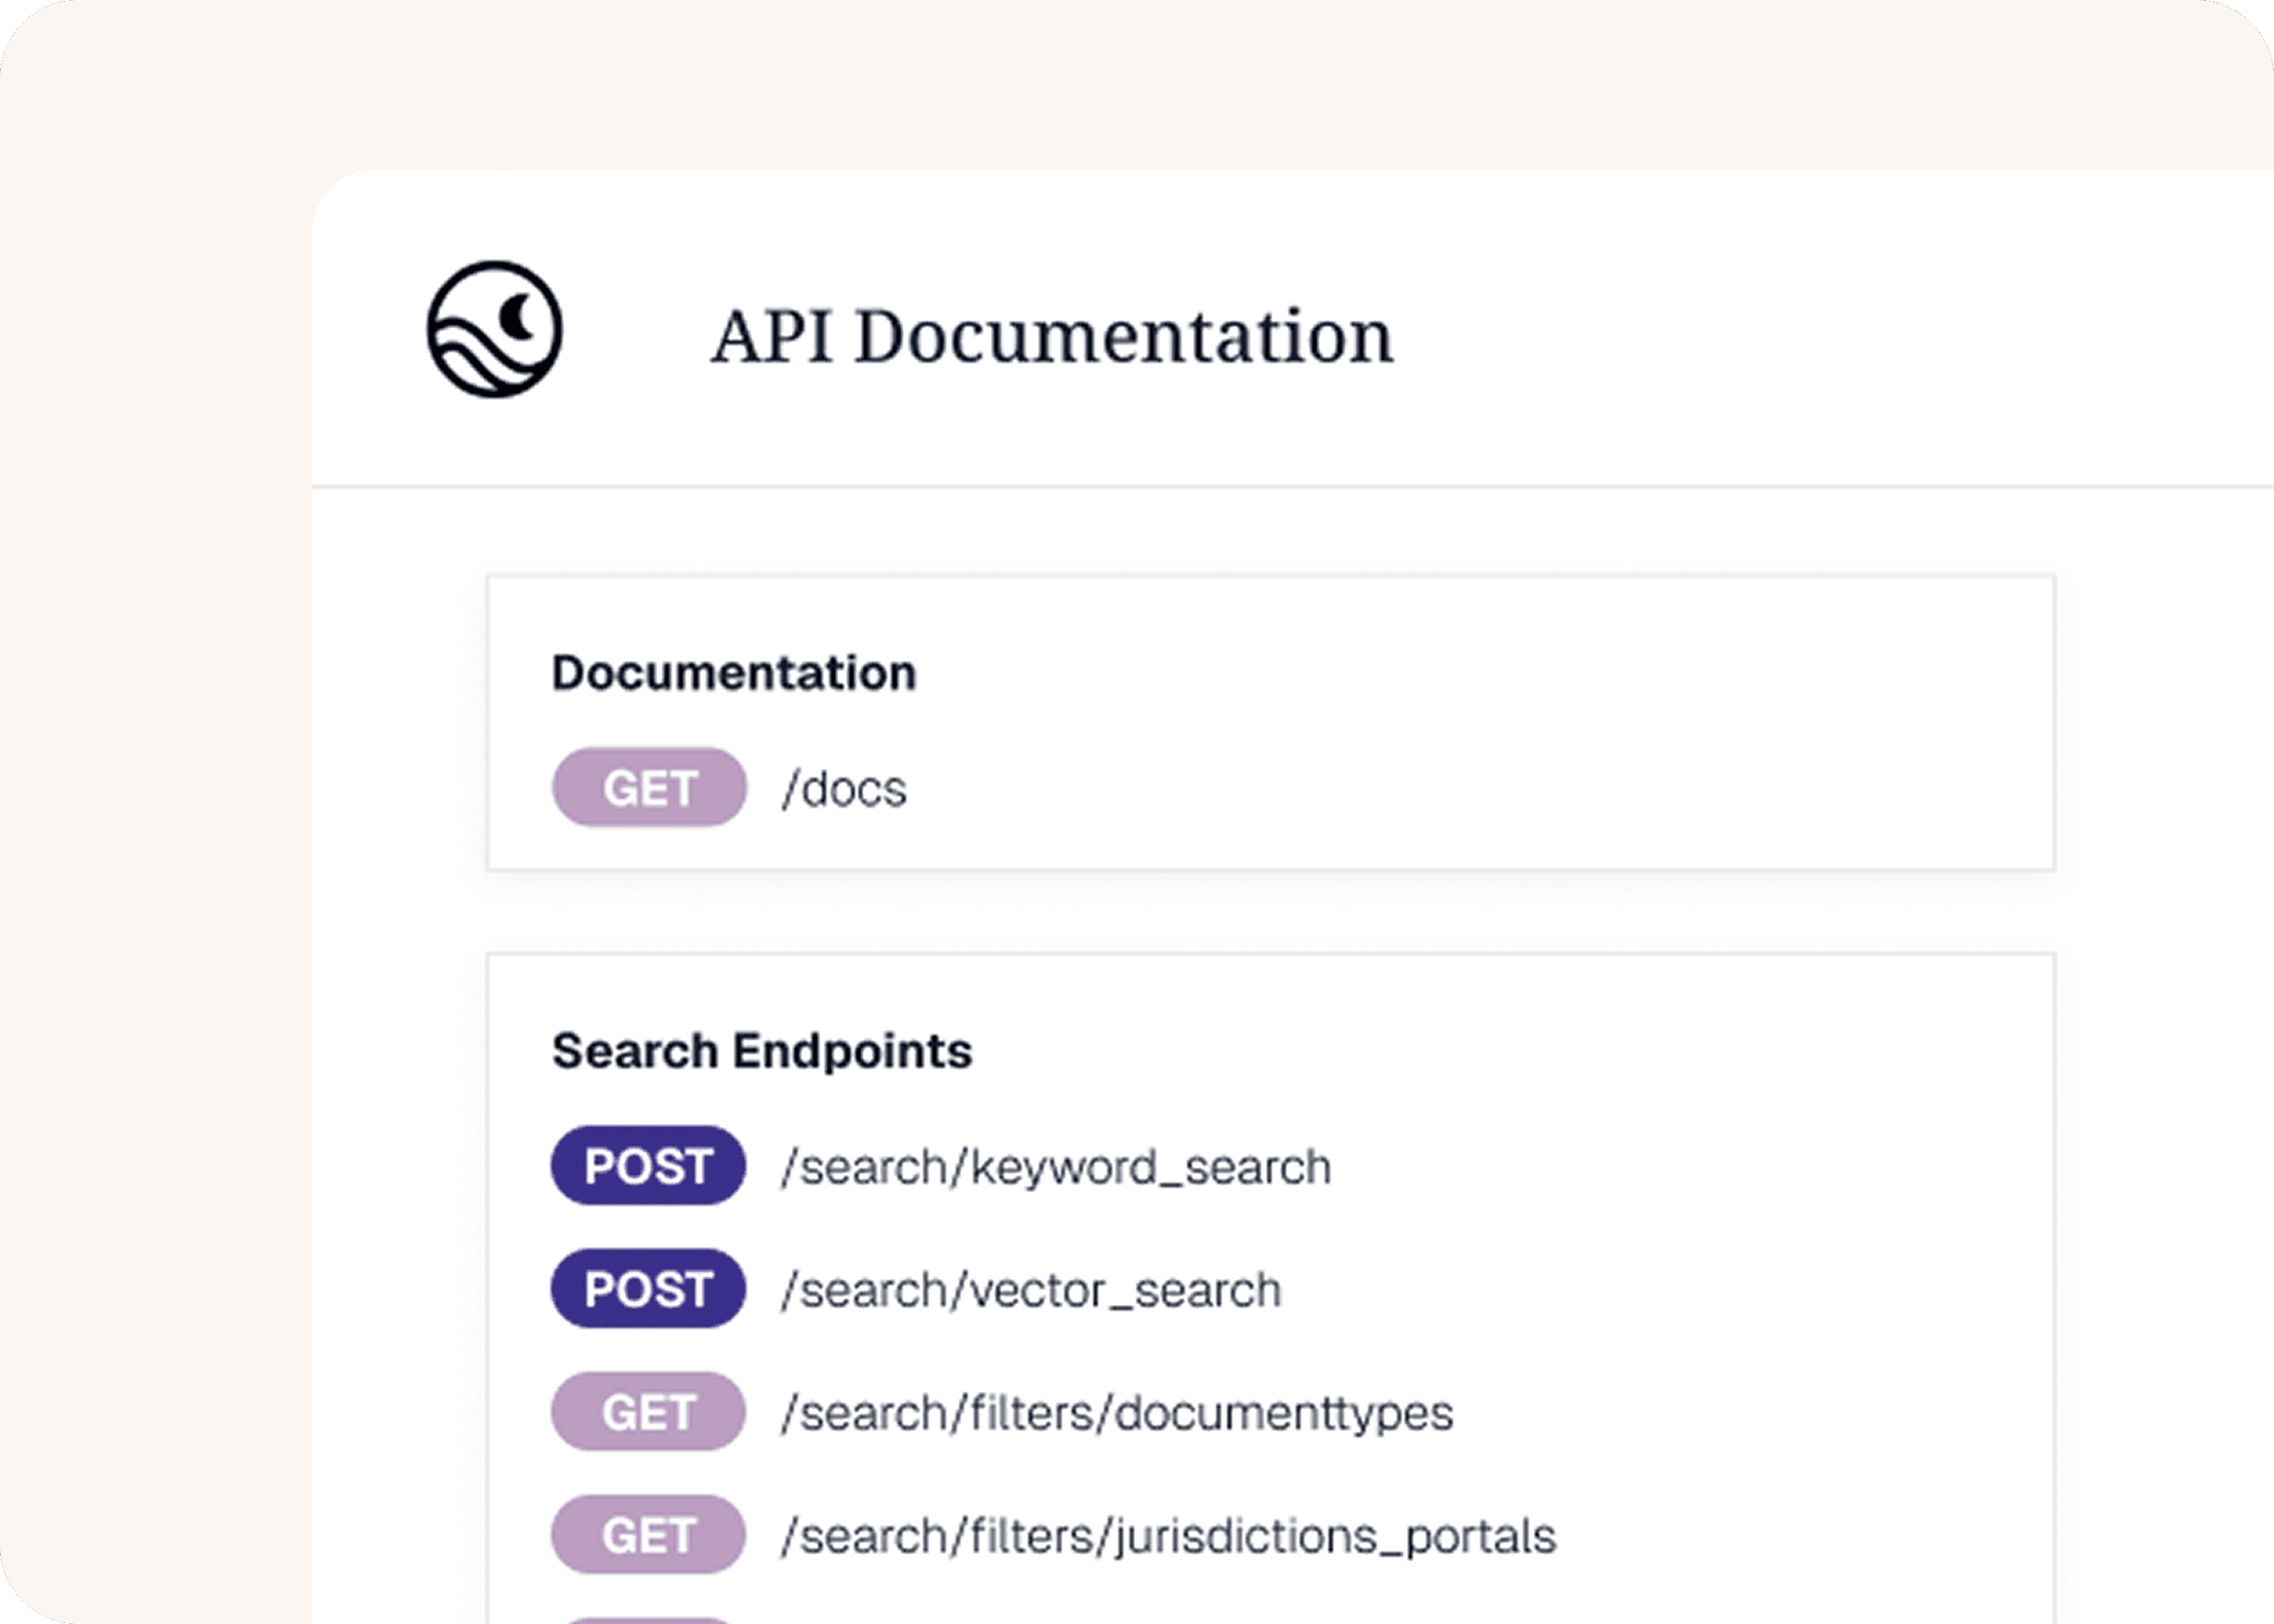2274x1624 pixels.
Task: Select the Search Endpoints section heading
Action: (761, 1051)
